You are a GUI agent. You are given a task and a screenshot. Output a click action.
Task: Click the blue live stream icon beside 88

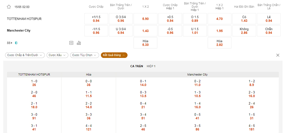click(16, 43)
